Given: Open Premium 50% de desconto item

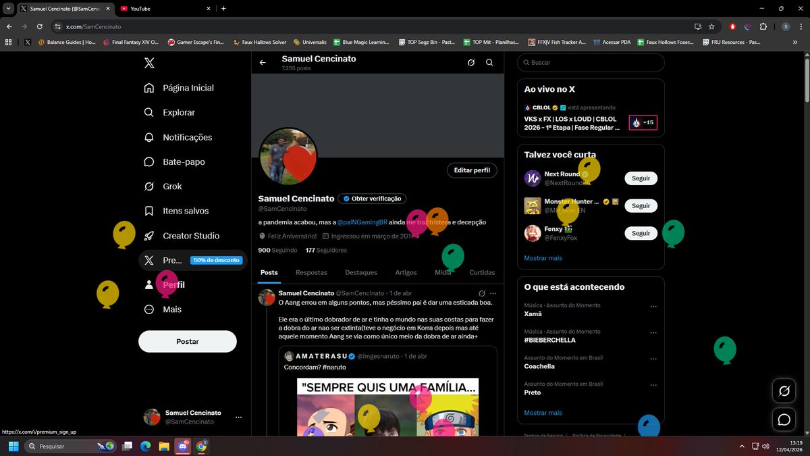Looking at the screenshot, I should (x=193, y=260).
